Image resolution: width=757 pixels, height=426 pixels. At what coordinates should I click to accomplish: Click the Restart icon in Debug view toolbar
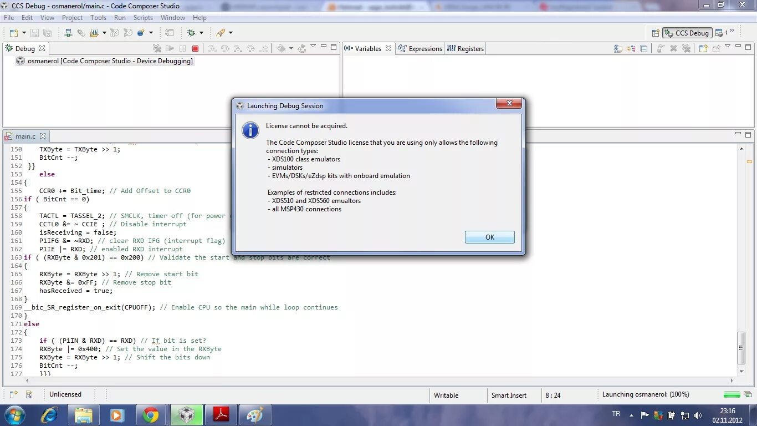[301, 48]
